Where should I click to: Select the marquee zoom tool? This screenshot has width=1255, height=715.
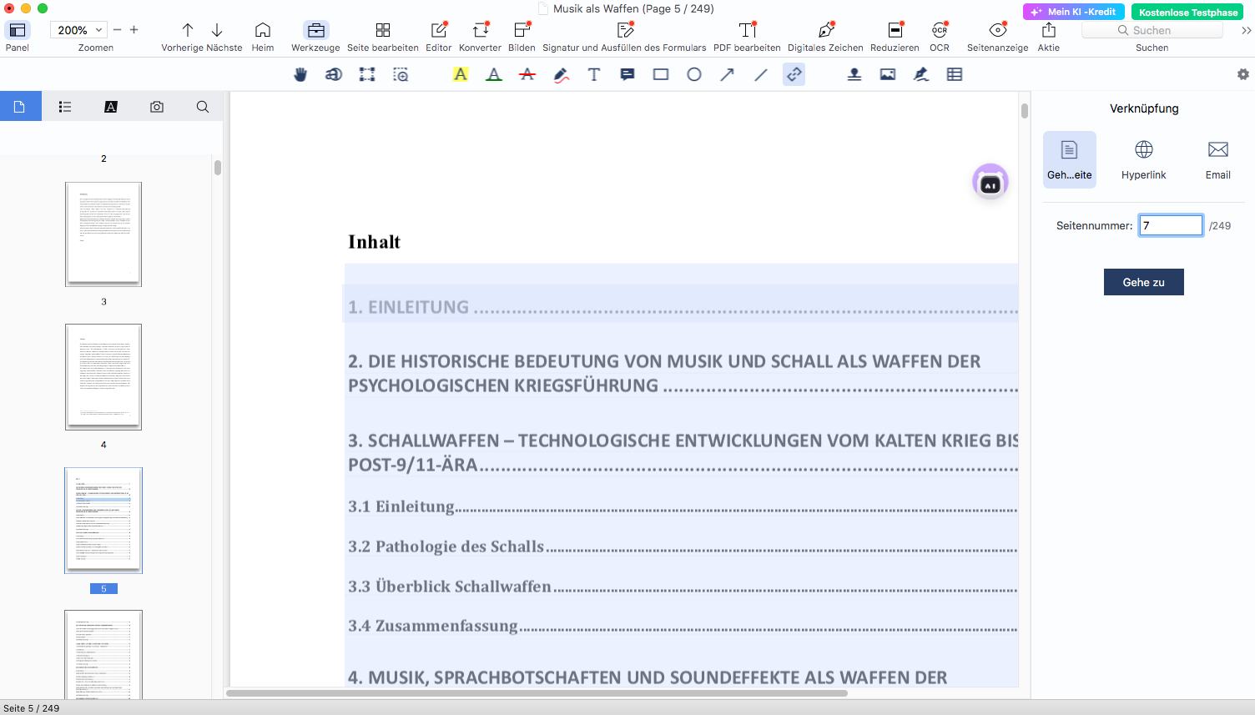401,74
